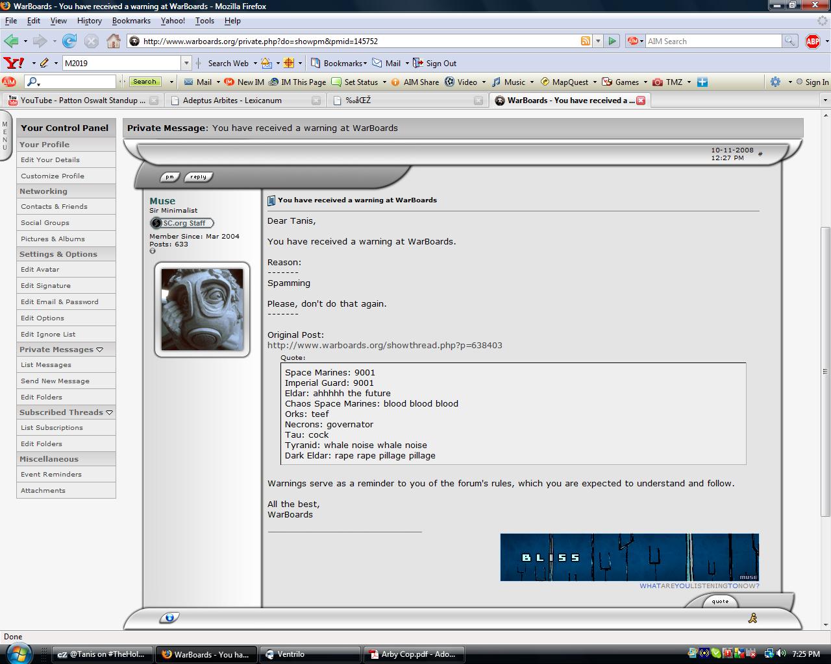Screen dimensions: 831x664
Task: Open Edit Signature in control panel
Action: point(45,285)
